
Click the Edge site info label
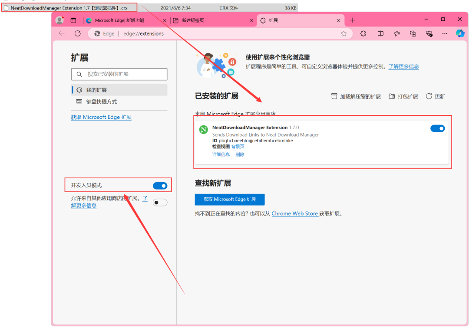pyautogui.click(x=105, y=33)
